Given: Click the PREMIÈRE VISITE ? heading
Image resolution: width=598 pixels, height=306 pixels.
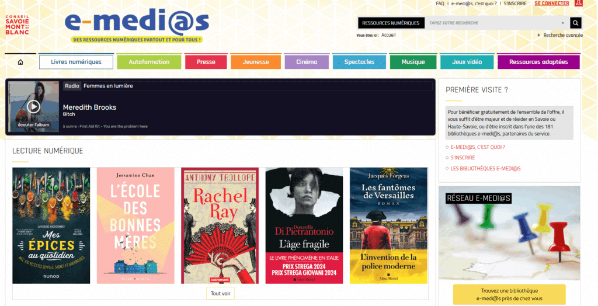Looking at the screenshot, I should [x=477, y=90].
